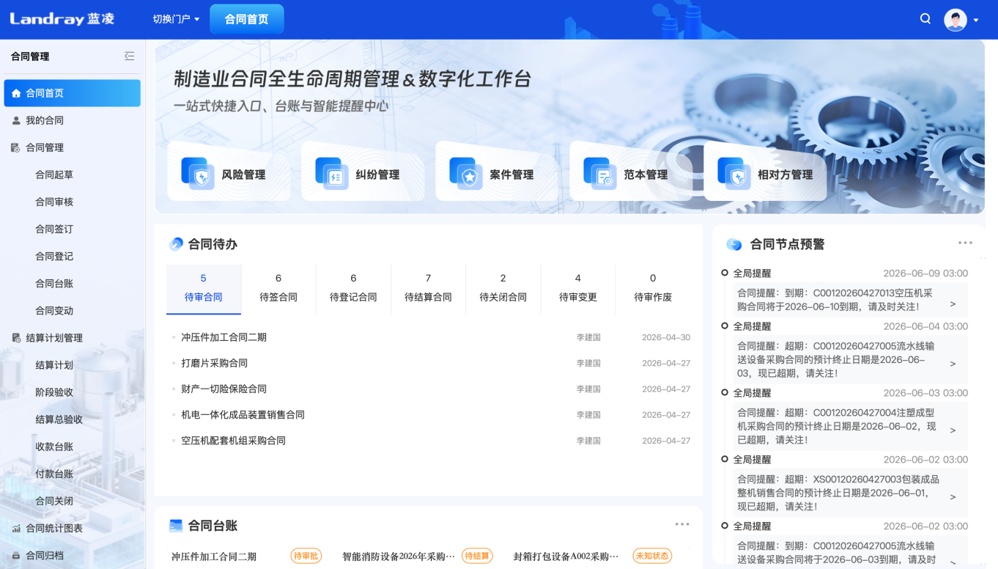Switch to the 待审变更 tab
The width and height of the screenshot is (998, 569).
[578, 289]
